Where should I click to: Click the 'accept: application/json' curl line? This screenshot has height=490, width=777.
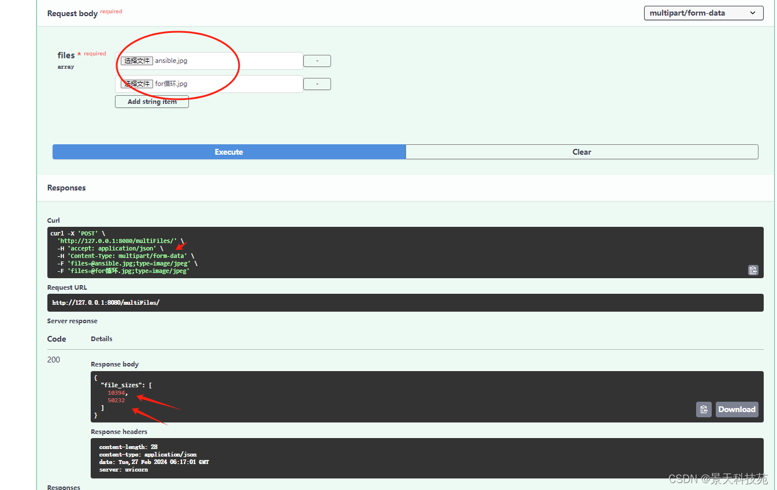pyautogui.click(x=110, y=248)
